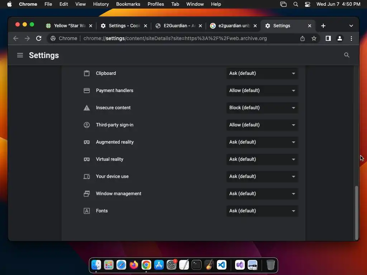Open the History menu

click(x=101, y=4)
